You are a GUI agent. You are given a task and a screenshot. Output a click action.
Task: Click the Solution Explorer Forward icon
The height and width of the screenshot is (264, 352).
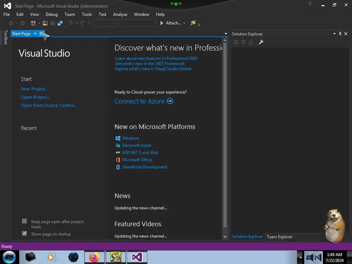(243, 42)
